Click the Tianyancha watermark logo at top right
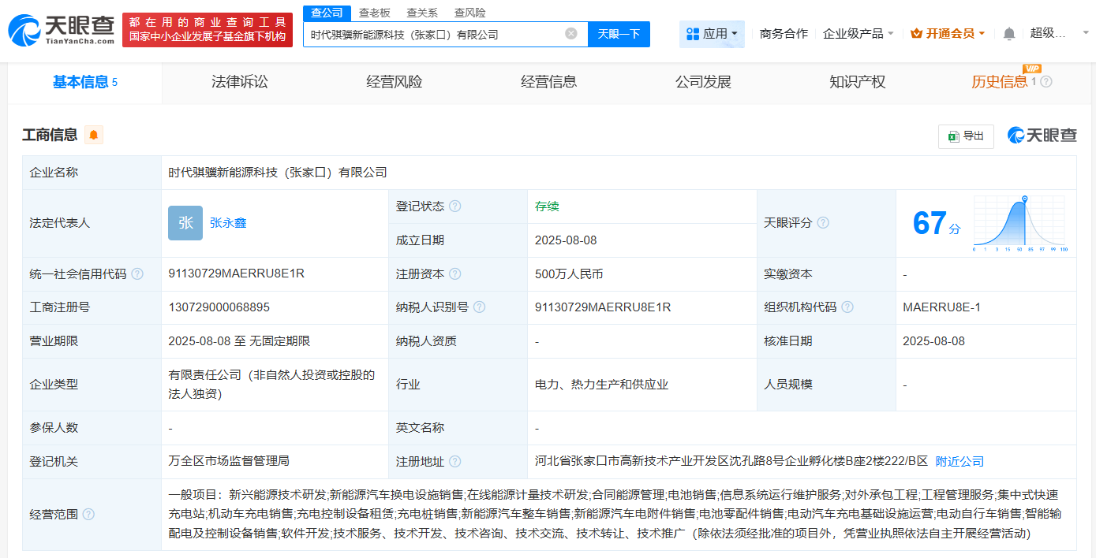Viewport: 1096px width, 558px height. [x=1043, y=136]
